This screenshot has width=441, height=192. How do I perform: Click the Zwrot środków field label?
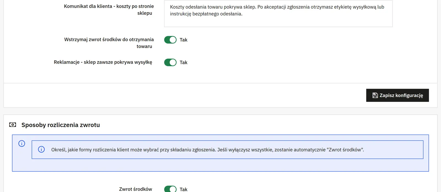tap(136, 189)
